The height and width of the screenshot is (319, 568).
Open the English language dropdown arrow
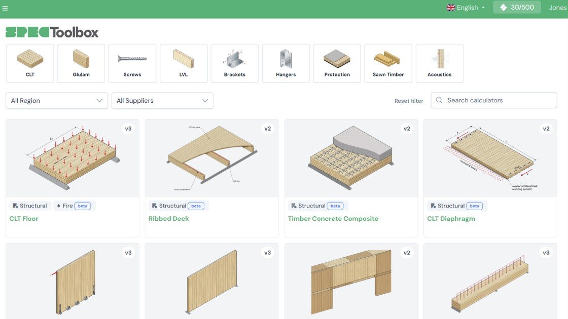[x=483, y=8]
